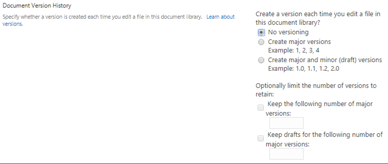Open the Learn about versions link

220,17
